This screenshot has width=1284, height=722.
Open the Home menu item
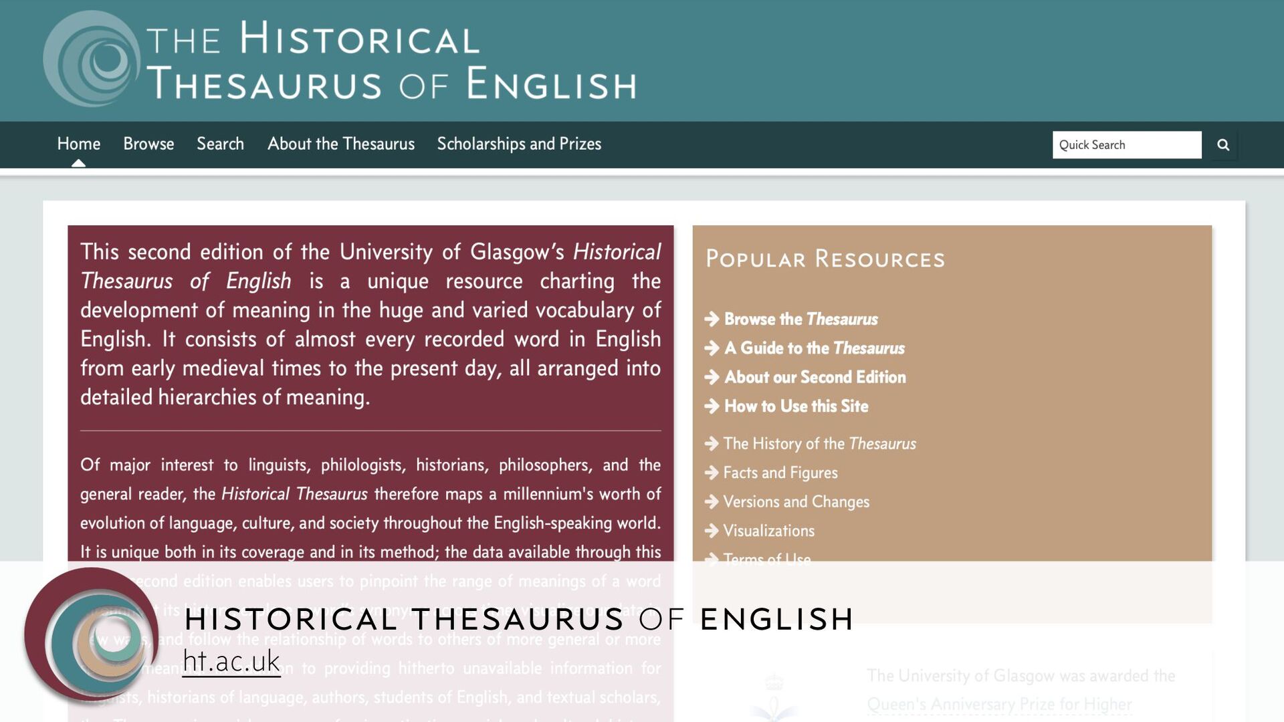(79, 144)
